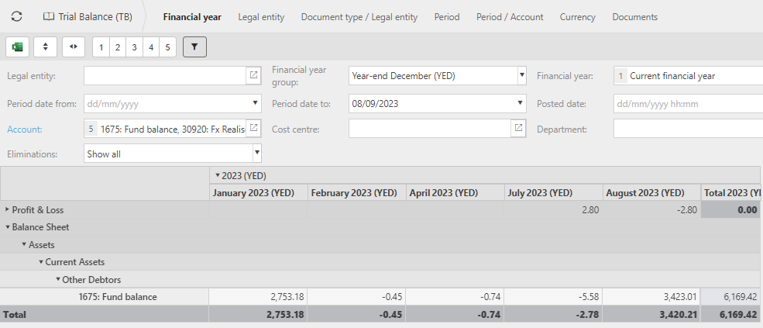This screenshot has height=328, width=763.
Task: Set hierarchy level to 2
Action: coord(117,47)
